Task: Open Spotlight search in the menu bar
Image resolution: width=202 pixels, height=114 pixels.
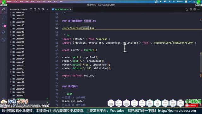Action: tap(190, 2)
